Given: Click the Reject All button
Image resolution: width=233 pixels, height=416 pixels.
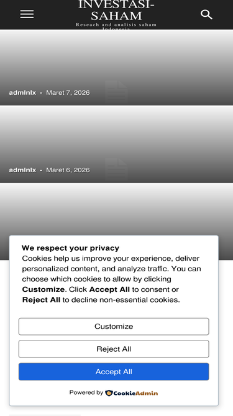Looking at the screenshot, I should point(114,349).
